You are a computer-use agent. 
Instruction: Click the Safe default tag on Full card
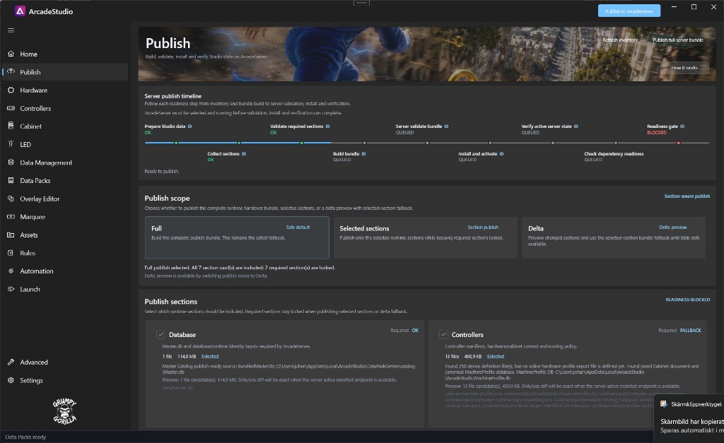click(x=298, y=227)
